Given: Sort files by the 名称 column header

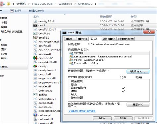Looking at the screenshot, I should [36, 16].
